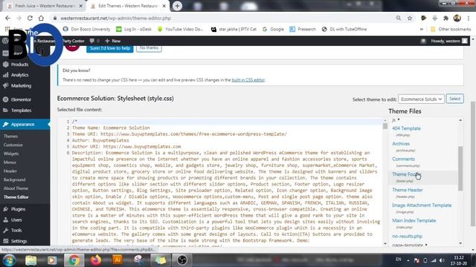Open the Archives theme file
The width and height of the screenshot is (476, 267).
401,144
